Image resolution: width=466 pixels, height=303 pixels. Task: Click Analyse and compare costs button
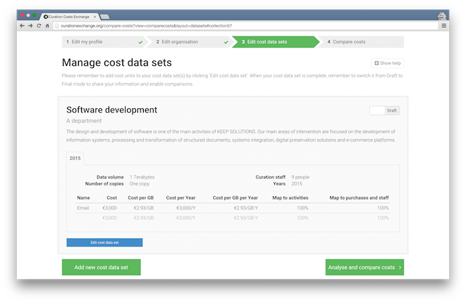tap(365, 267)
